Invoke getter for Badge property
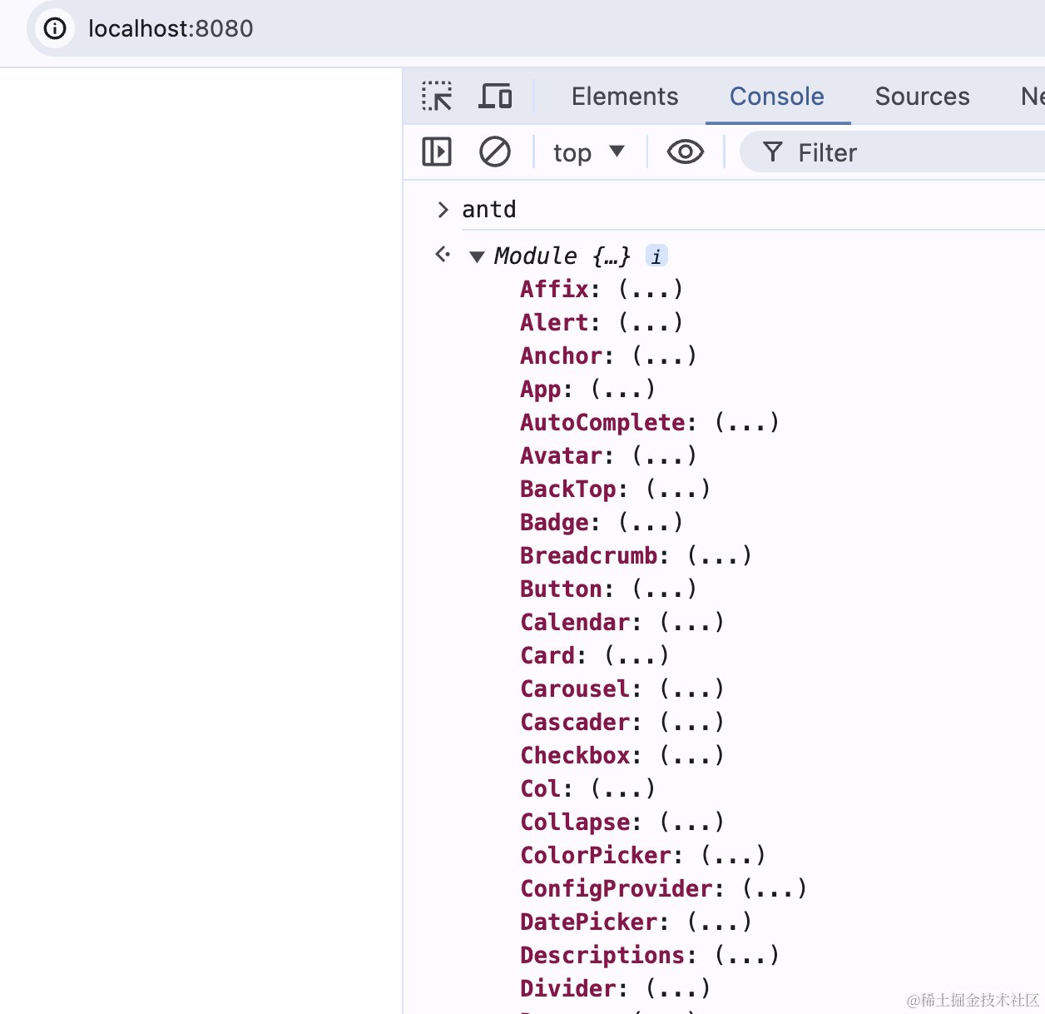This screenshot has width=1045, height=1014. pyautogui.click(x=651, y=523)
